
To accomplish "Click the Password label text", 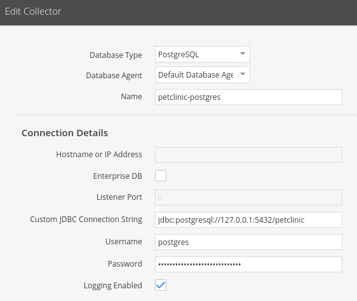I will pos(125,264).
